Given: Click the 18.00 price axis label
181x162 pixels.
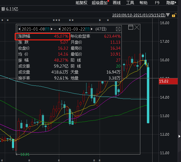Looking at the screenshot, I should pos(165,23).
